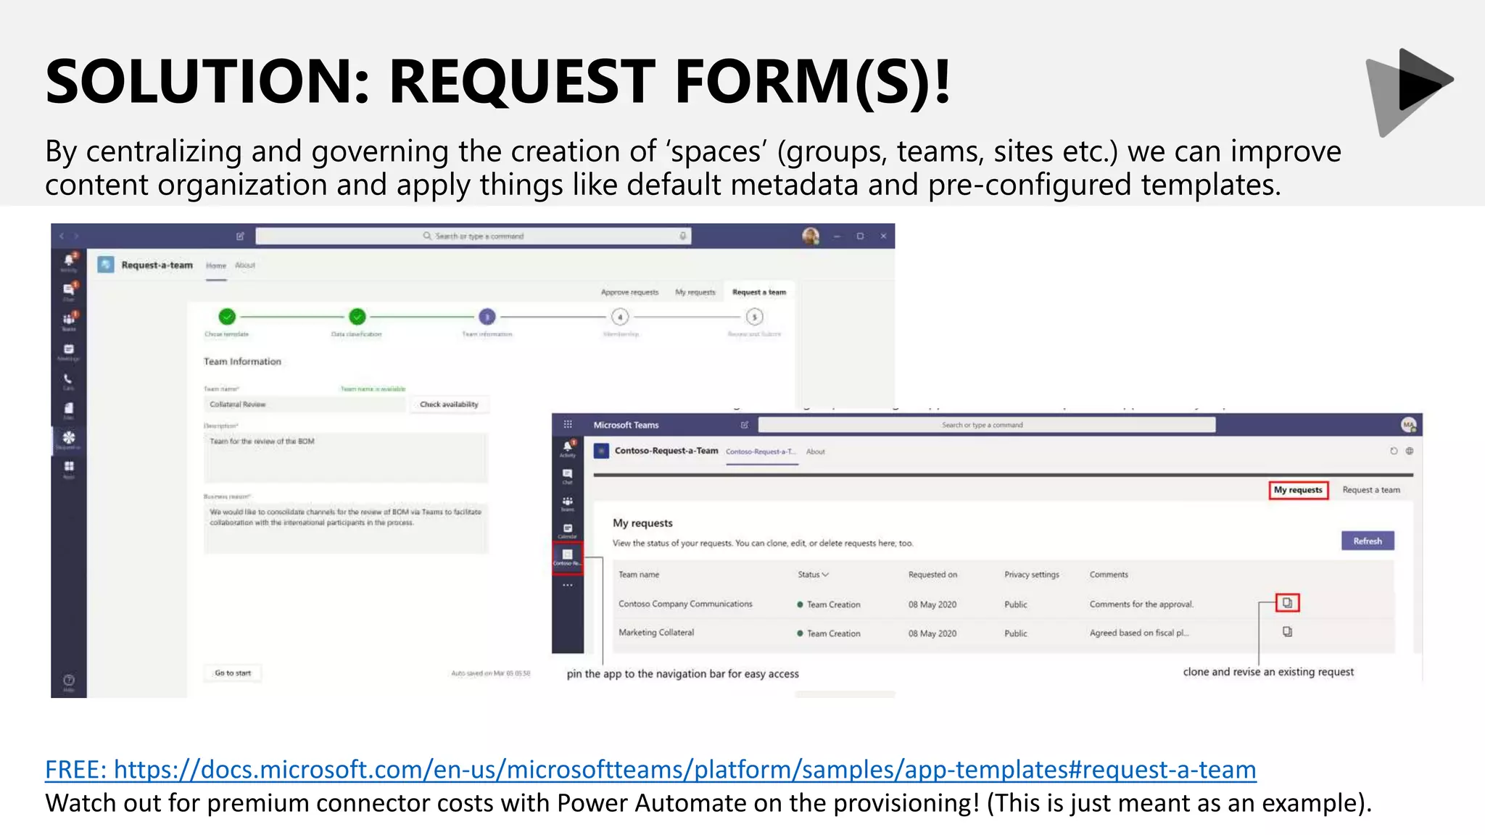Screen dimensions: 1485x835
Task: Click the Membership step 4 marker
Action: pos(620,317)
